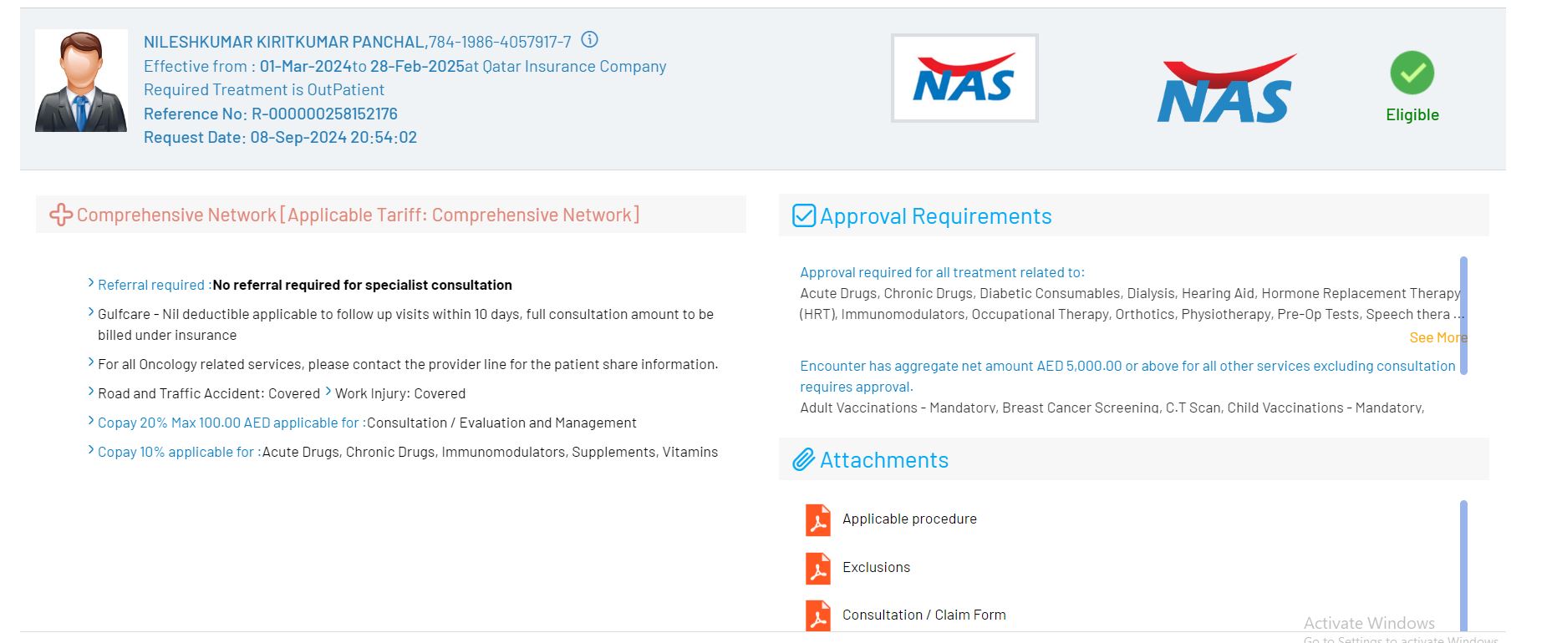Image resolution: width=1557 pixels, height=643 pixels.
Task: Click the Approval Requirements checkbox icon
Action: [803, 216]
